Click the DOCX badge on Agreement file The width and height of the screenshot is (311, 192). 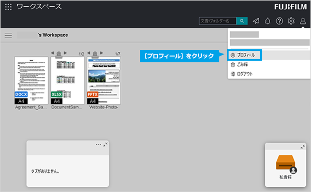point(21,94)
